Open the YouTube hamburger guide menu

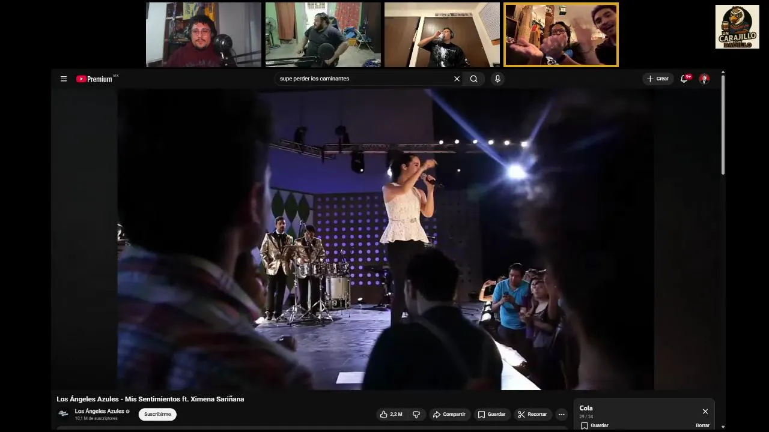pyautogui.click(x=64, y=79)
